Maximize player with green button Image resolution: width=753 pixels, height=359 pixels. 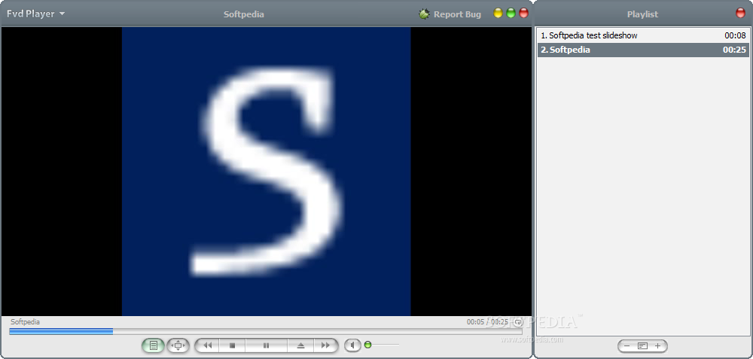(511, 14)
